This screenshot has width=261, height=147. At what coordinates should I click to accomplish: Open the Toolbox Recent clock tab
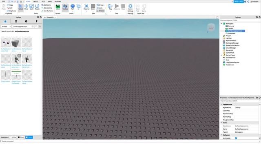click(x=26, y=21)
